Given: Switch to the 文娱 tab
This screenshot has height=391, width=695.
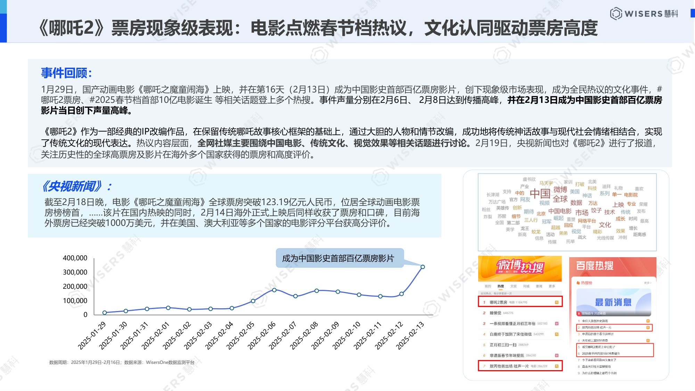Looking at the screenshot, I should (x=514, y=286).
